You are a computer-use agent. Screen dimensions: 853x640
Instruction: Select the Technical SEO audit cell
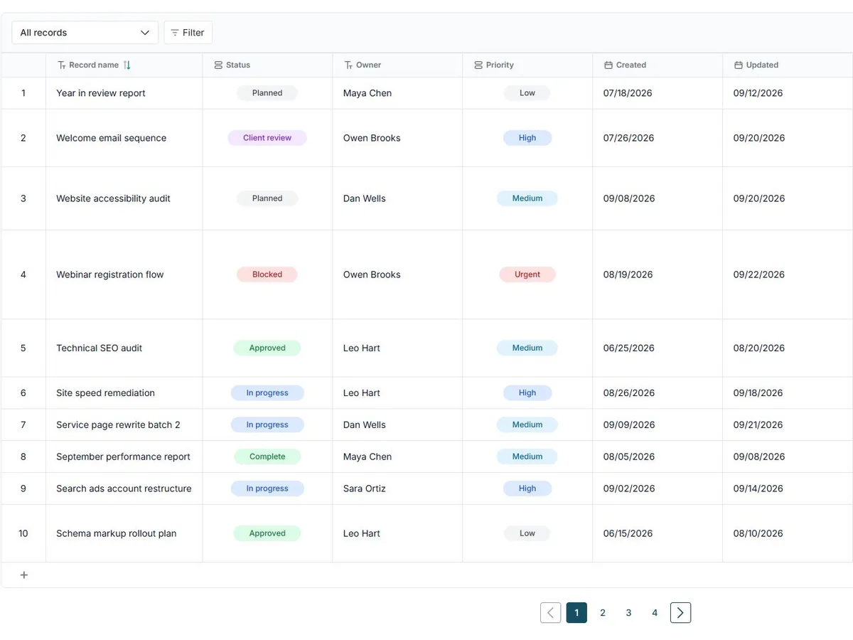[124, 348]
